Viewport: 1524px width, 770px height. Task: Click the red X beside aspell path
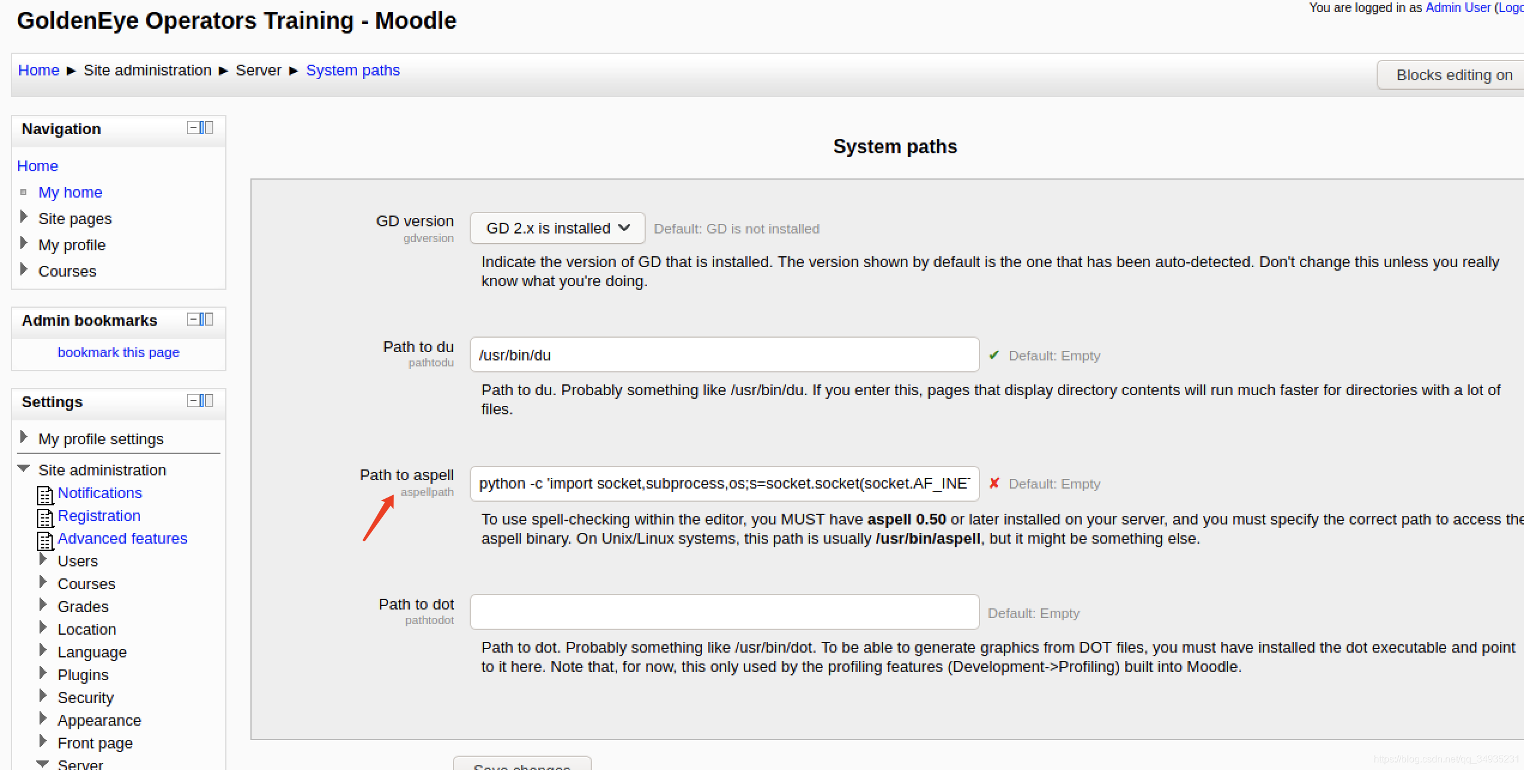(x=994, y=483)
